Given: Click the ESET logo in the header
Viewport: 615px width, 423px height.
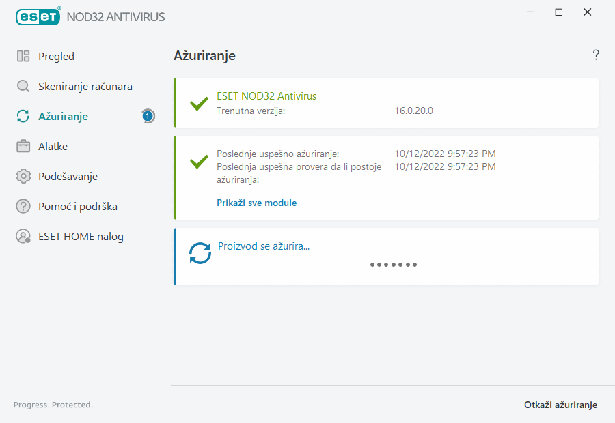Looking at the screenshot, I should pyautogui.click(x=37, y=16).
